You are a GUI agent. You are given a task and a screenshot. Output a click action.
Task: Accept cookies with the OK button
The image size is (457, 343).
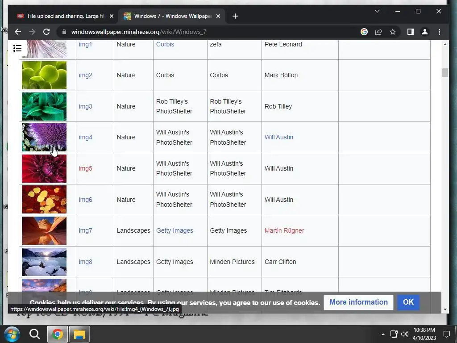point(408,302)
